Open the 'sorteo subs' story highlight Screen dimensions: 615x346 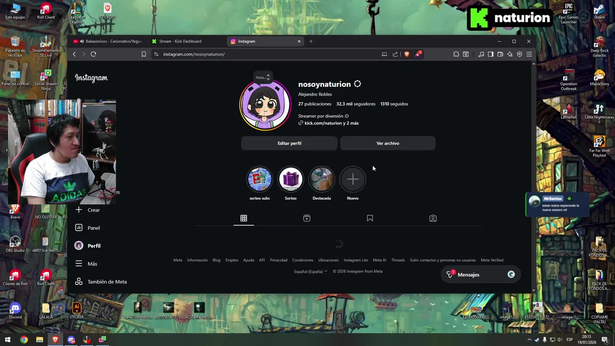pyautogui.click(x=259, y=179)
